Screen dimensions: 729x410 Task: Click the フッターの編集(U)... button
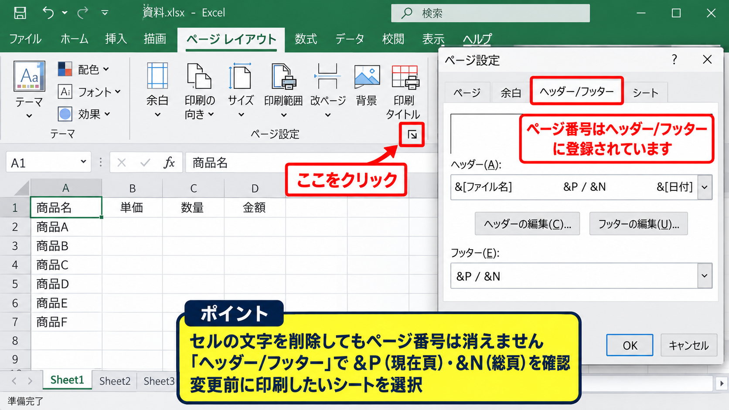[638, 224]
